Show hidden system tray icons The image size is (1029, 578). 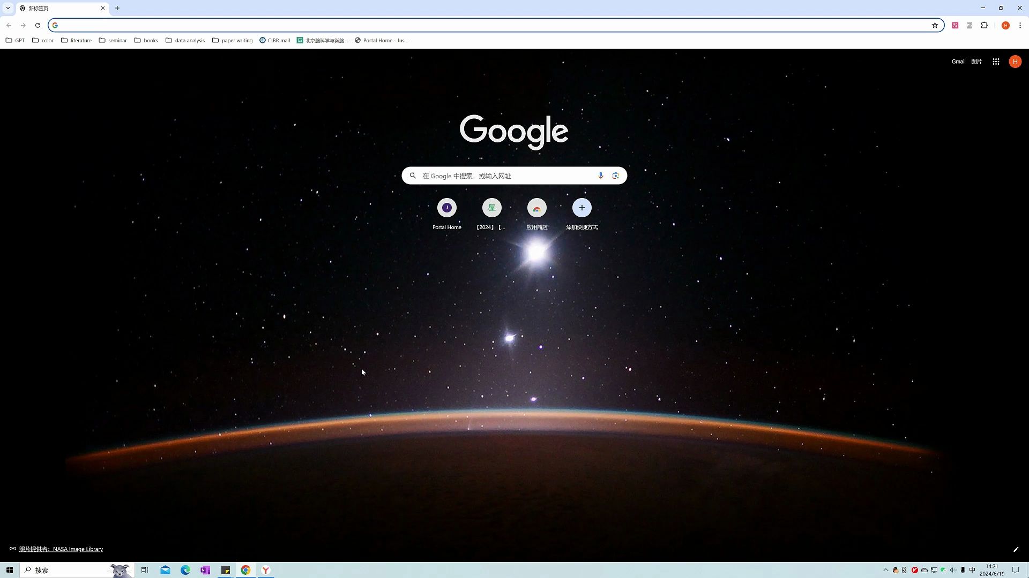coord(885,570)
